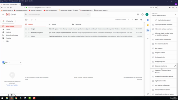Reload the page in the browser
The image size is (178, 100).
[8, 7]
